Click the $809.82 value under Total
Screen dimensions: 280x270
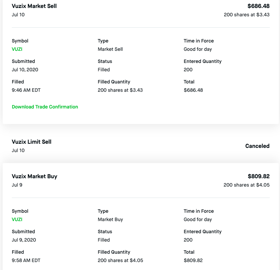tap(193, 261)
